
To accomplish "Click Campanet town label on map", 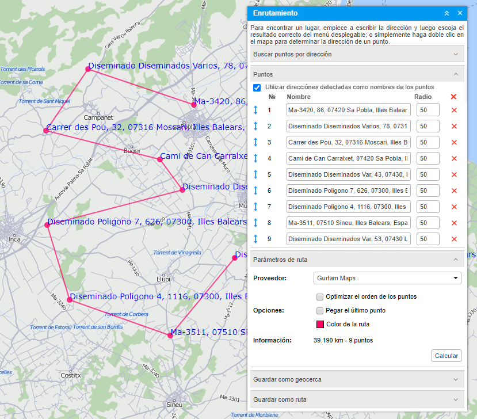I will 98,117.
